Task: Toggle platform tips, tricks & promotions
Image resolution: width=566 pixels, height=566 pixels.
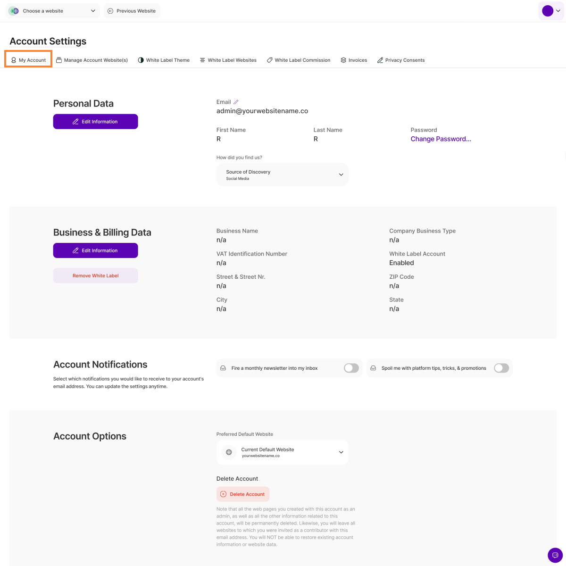Action: tap(501, 368)
